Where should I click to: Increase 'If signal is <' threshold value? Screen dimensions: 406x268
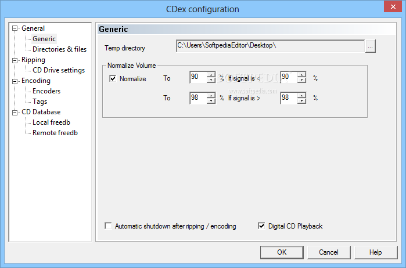(x=301, y=74)
